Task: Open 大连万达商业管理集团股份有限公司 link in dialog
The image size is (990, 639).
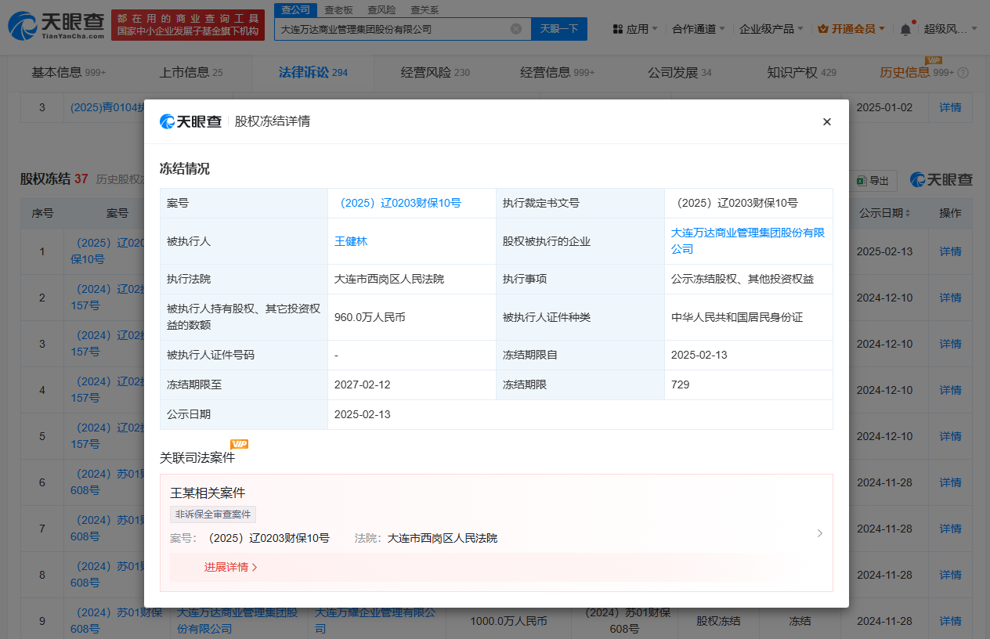Action: 748,241
